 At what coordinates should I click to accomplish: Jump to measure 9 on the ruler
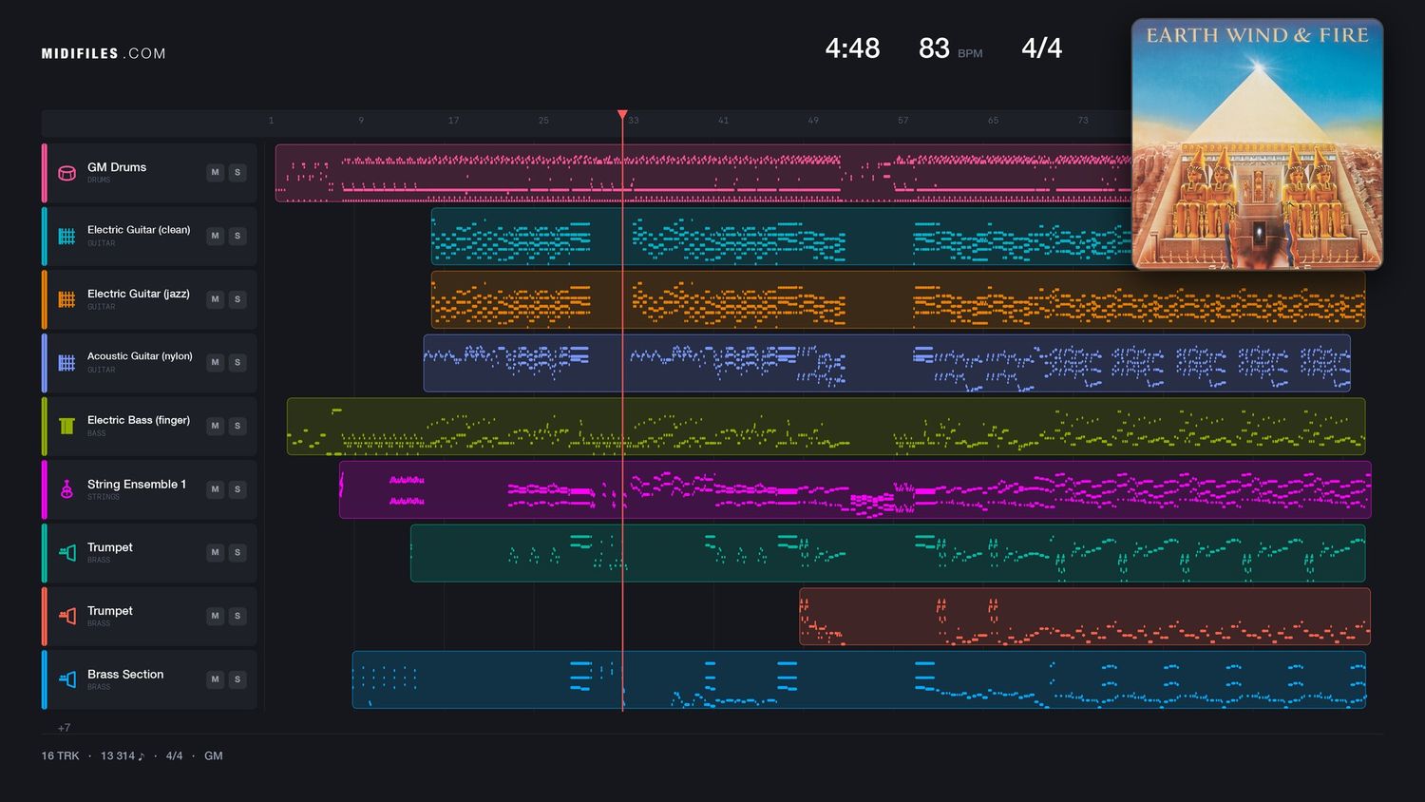pyautogui.click(x=361, y=121)
